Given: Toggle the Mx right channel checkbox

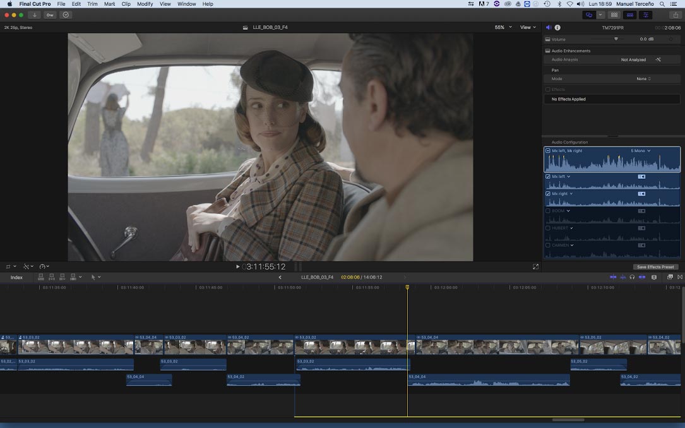Looking at the screenshot, I should point(548,193).
